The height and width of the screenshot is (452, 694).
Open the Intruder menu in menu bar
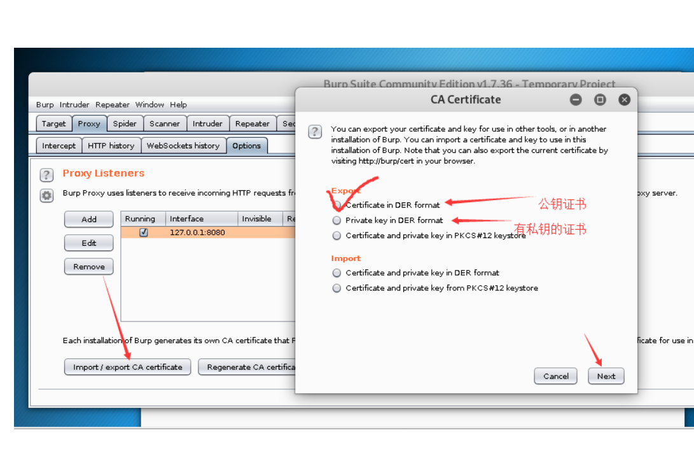click(x=74, y=104)
